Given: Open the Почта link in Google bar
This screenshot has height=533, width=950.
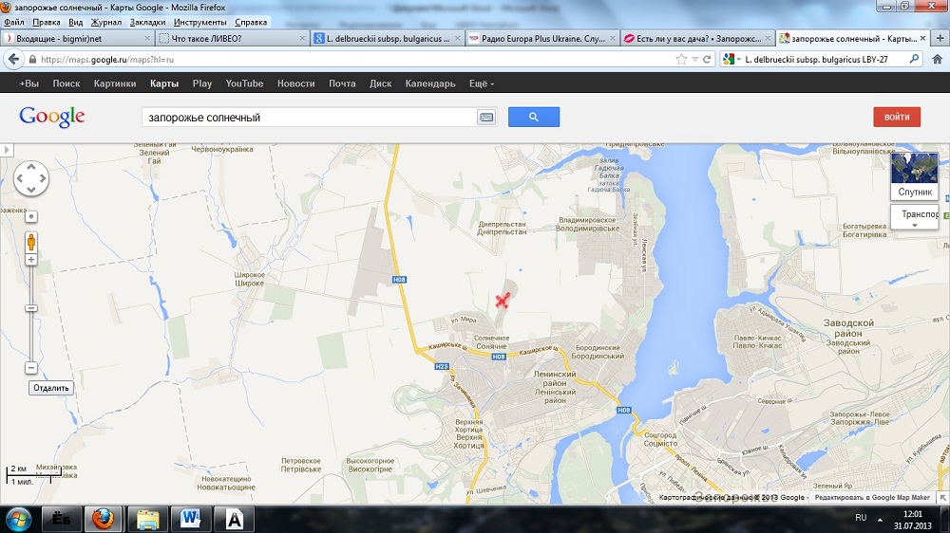Looking at the screenshot, I should pos(342,83).
